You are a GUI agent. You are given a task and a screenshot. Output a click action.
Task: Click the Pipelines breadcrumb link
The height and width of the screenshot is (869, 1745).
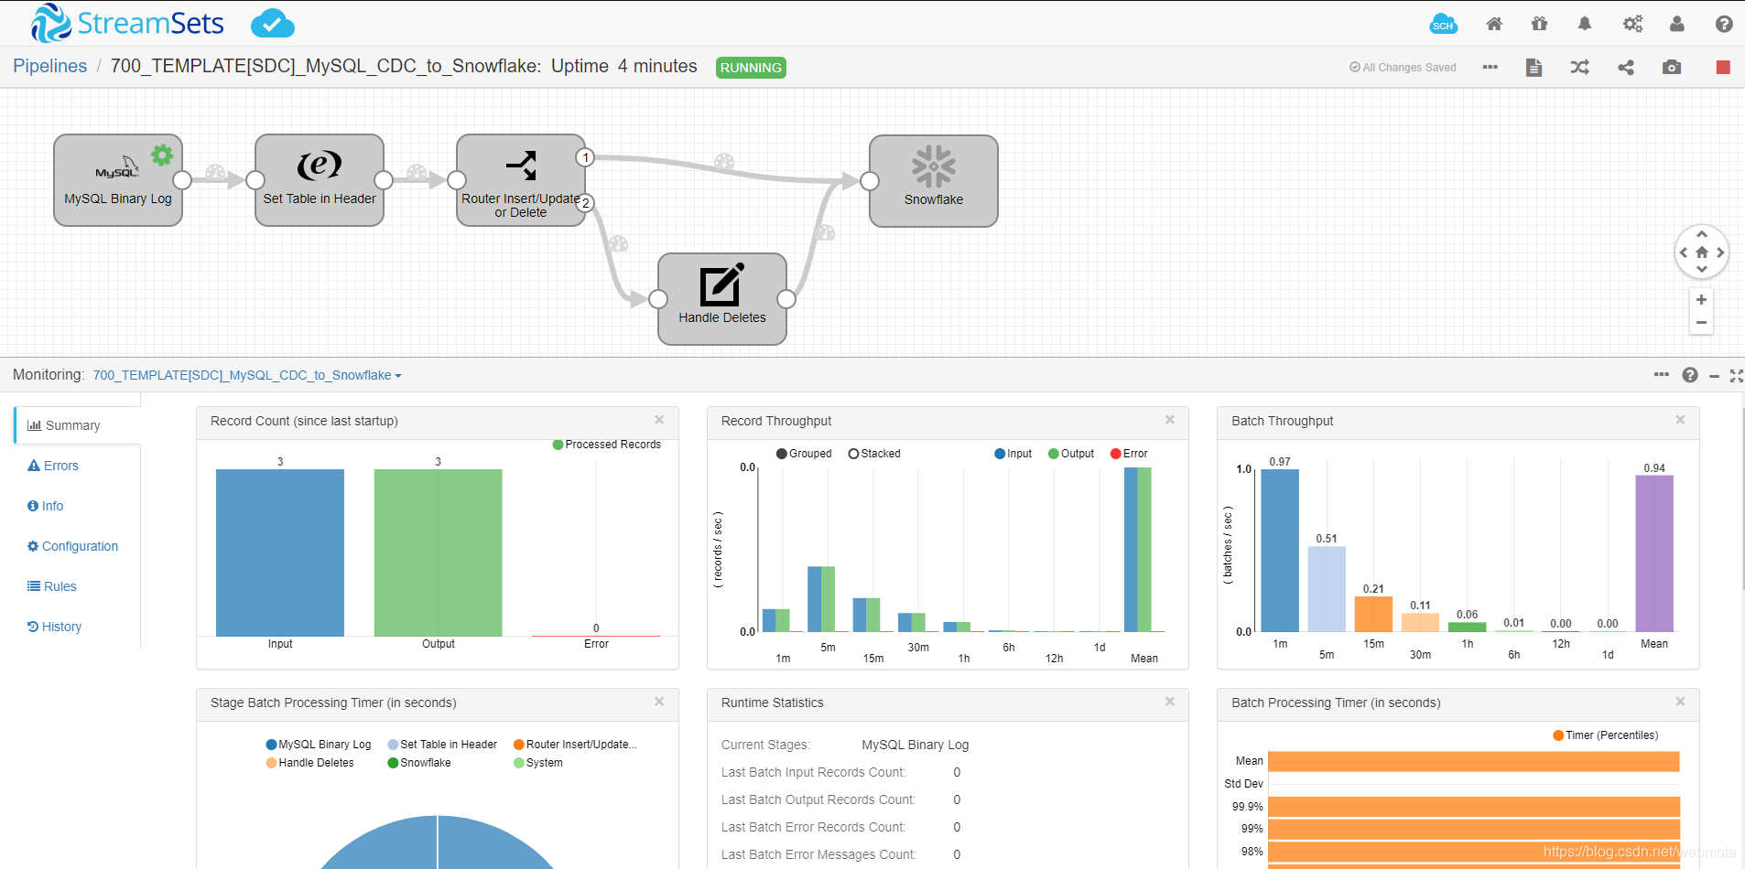50,66
